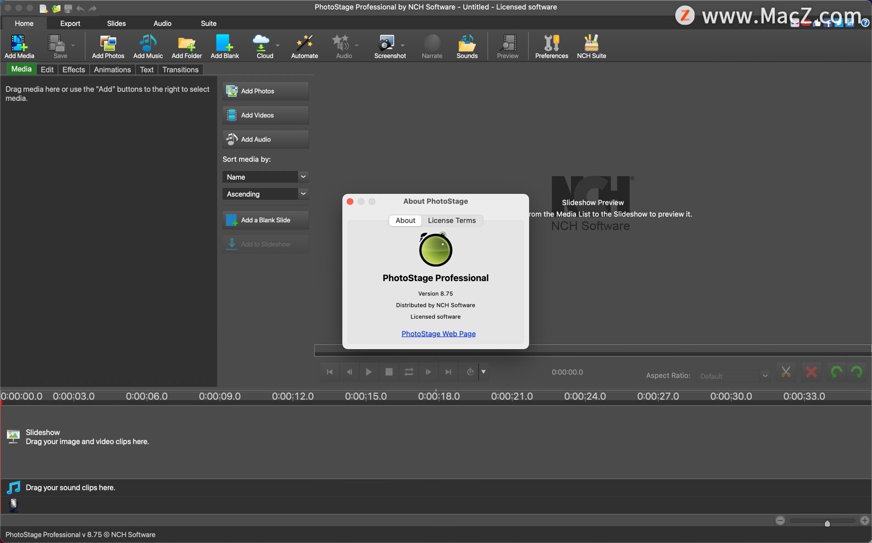Open the Ascending order dropdown
Viewport: 872px width, 543px height.
[x=265, y=194]
